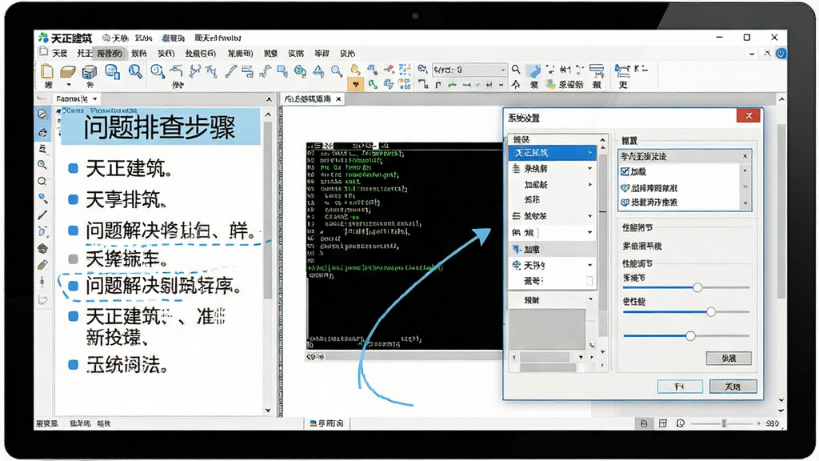Select the stacked layers icon in the left strip
Image resolution: width=819 pixels, height=461 pixels.
42,248
